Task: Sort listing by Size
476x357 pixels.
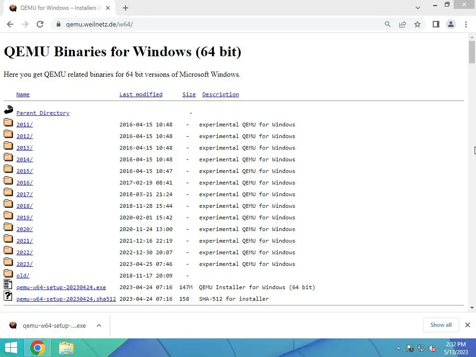Action: coord(189,94)
